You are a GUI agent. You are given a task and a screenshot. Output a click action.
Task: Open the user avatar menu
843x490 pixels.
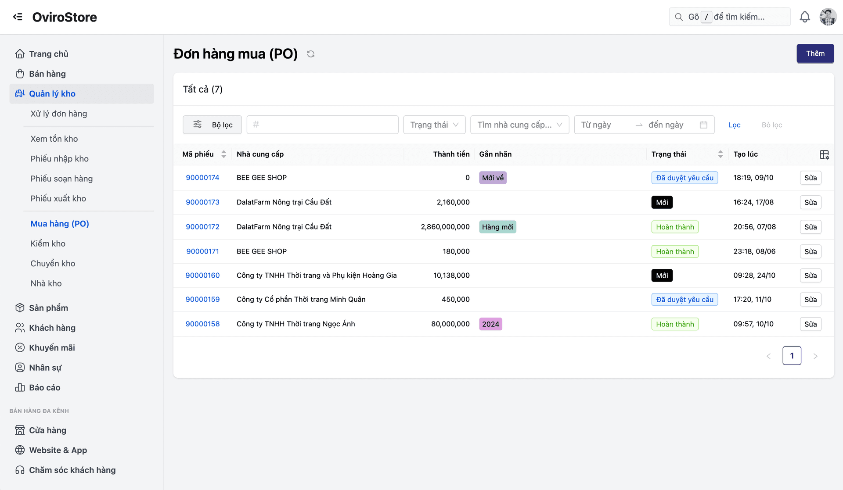(828, 17)
